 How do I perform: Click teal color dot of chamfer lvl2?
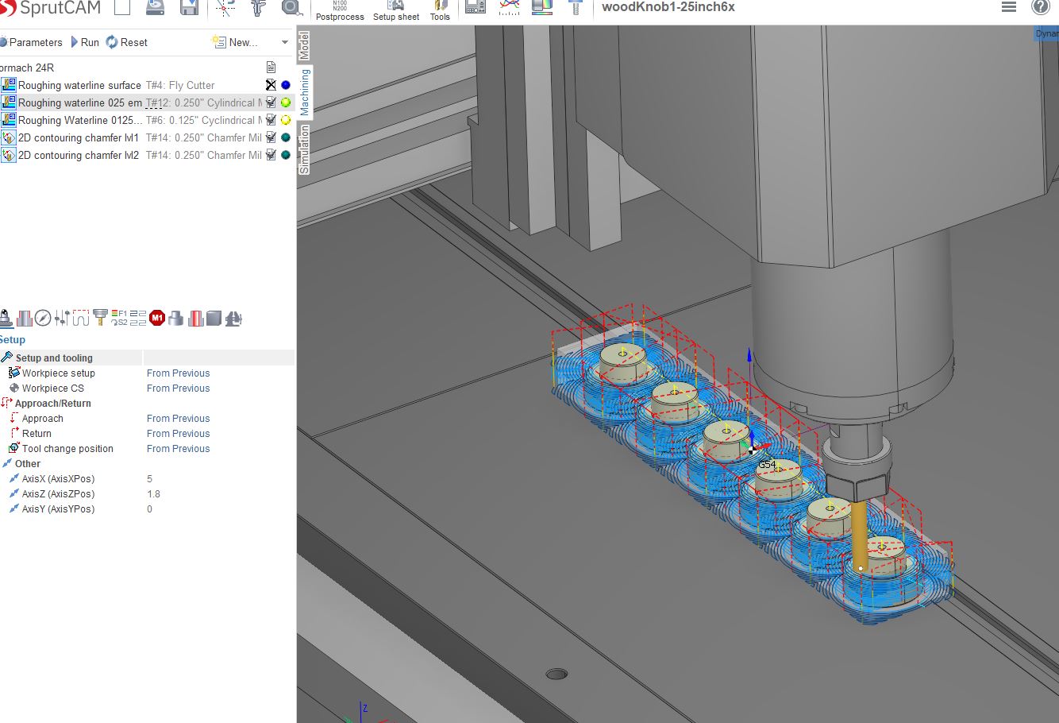click(286, 155)
